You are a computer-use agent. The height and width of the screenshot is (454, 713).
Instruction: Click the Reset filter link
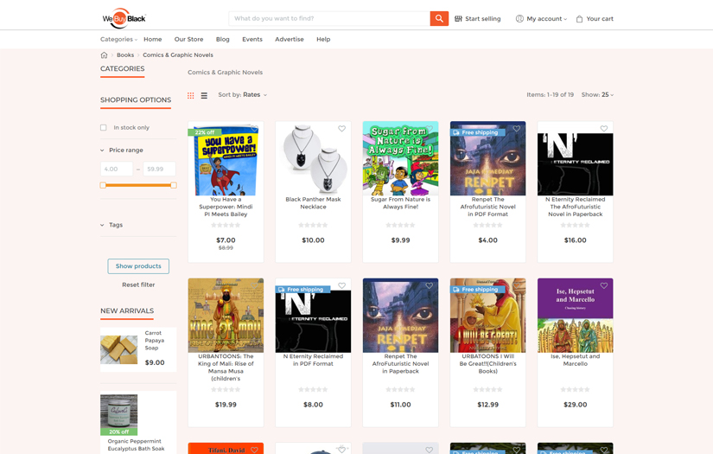[138, 285]
